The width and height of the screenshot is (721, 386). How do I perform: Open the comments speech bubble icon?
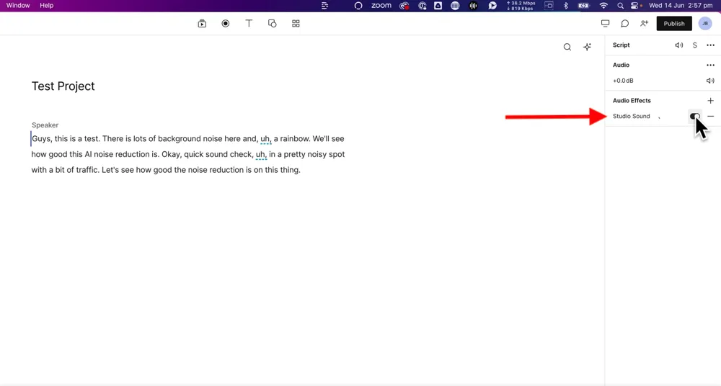click(x=625, y=24)
